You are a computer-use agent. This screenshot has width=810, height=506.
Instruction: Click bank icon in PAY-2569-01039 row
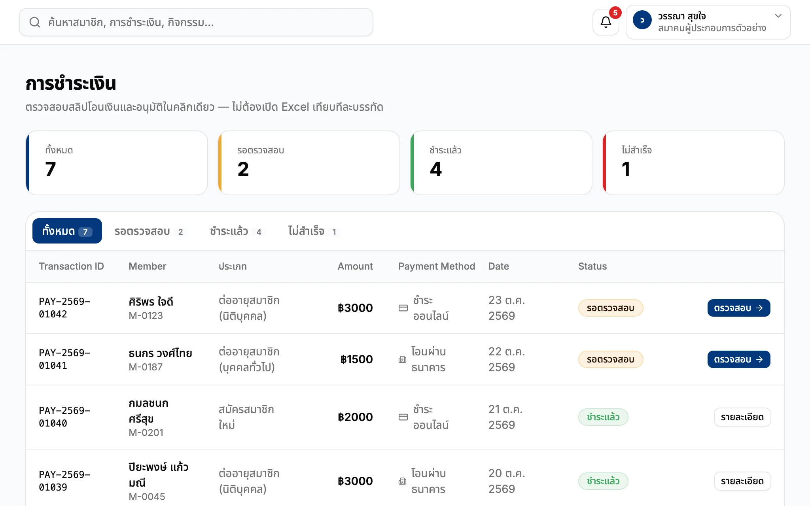(402, 481)
